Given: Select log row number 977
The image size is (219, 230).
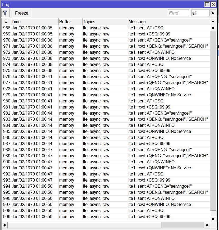Looking at the screenshot, I should [7, 83].
